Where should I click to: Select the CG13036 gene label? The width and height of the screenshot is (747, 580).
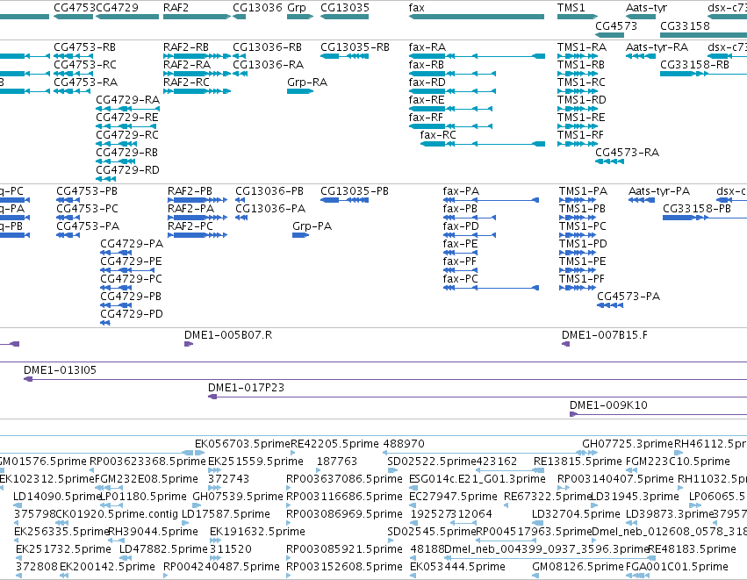257,8
